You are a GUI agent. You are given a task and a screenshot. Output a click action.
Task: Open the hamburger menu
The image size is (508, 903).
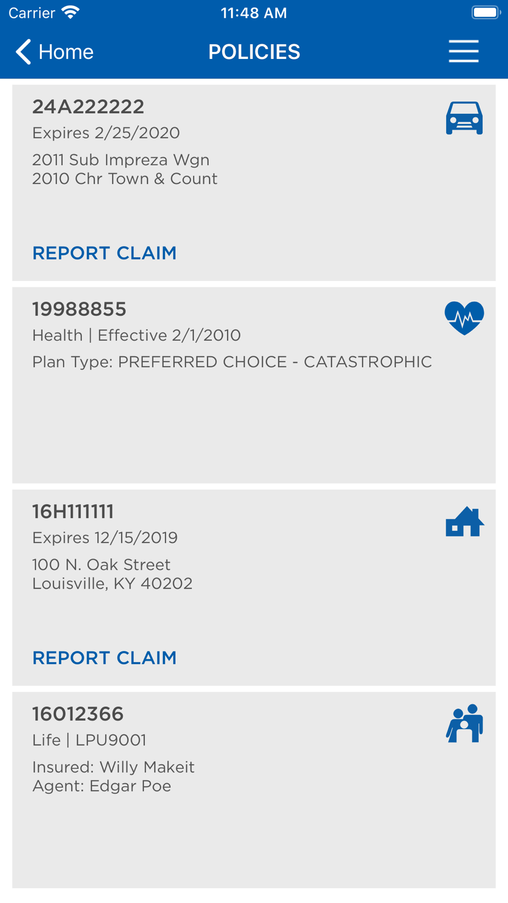(464, 51)
